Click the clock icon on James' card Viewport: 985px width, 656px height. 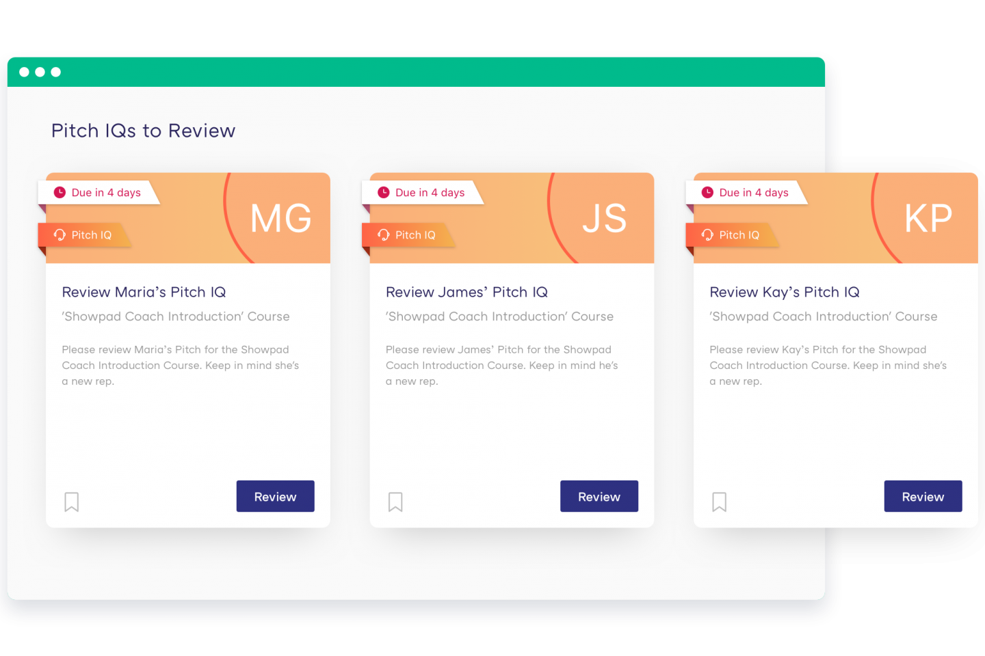click(x=384, y=193)
